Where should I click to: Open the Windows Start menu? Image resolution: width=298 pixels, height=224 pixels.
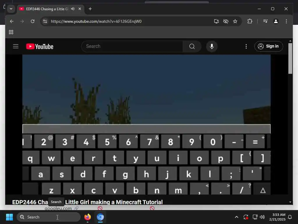pyautogui.click(x=9, y=217)
